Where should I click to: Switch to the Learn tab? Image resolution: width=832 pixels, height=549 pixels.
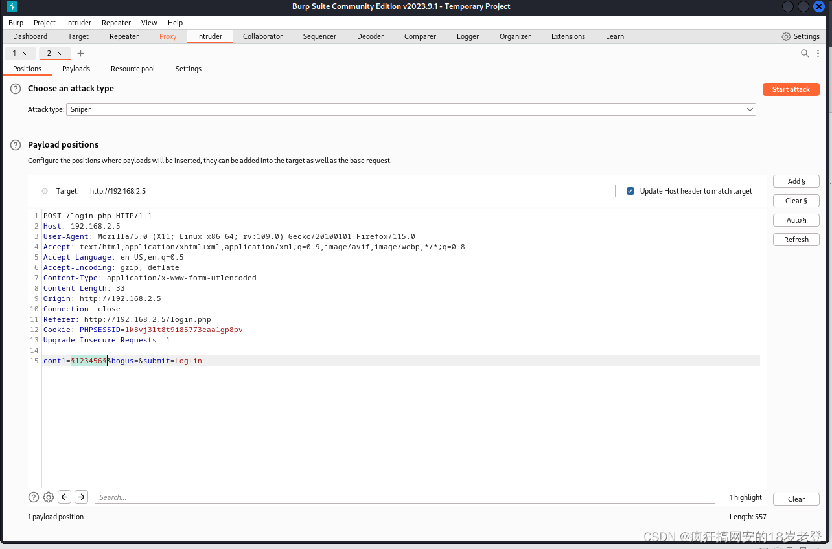tap(615, 36)
